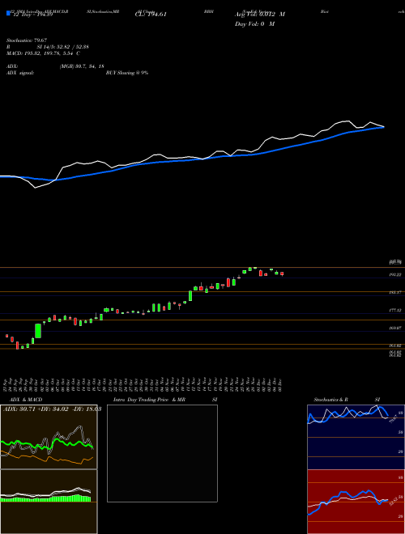Click the red RSI chart panel
Viewport: 405px width, 534px height.
[356, 502]
